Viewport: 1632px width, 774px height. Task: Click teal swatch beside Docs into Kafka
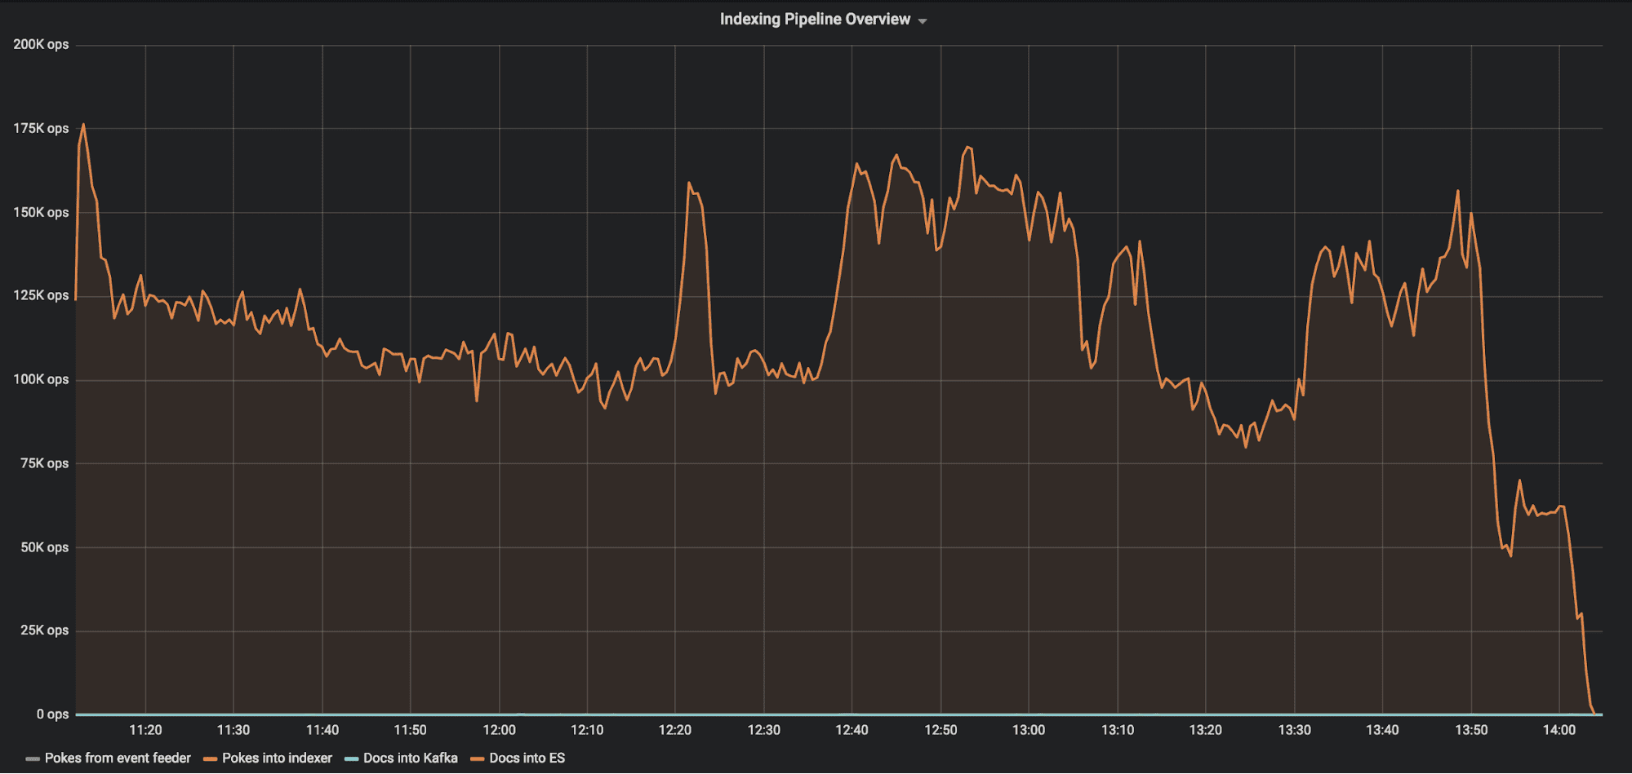click(x=351, y=759)
